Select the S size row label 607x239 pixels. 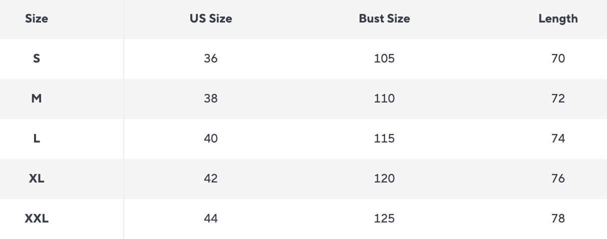pos(37,58)
